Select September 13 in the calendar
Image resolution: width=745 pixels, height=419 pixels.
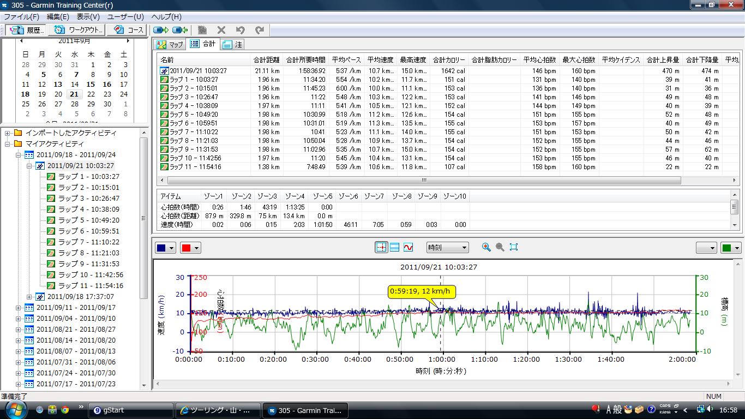[x=58, y=84]
